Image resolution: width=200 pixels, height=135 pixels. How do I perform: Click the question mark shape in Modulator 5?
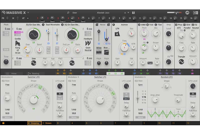(110, 110)
